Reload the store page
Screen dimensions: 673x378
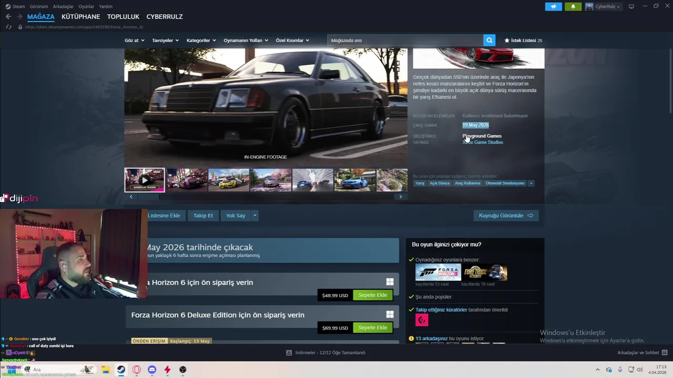point(8,27)
